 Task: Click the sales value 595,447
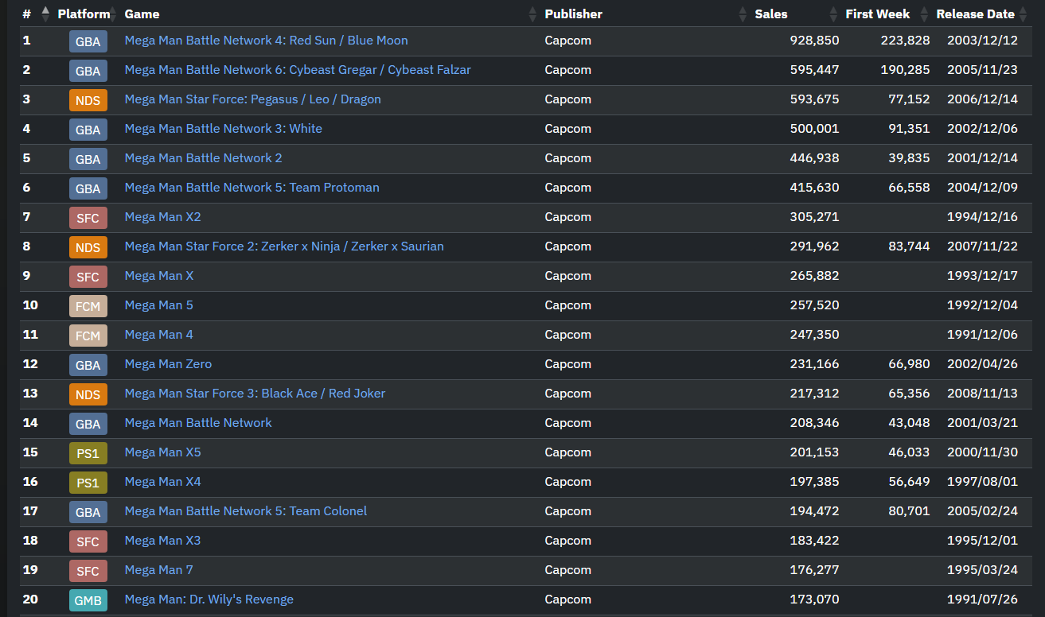pos(814,70)
